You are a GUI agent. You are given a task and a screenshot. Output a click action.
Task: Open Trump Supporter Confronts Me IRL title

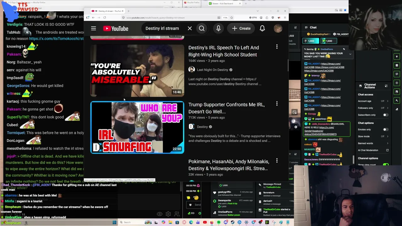[x=226, y=108]
